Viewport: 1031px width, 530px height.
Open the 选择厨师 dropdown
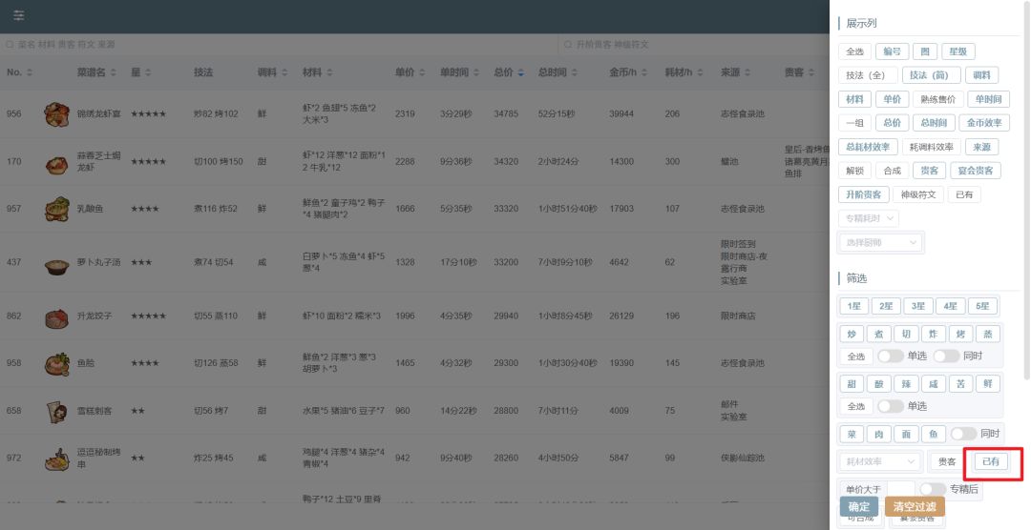coord(881,242)
